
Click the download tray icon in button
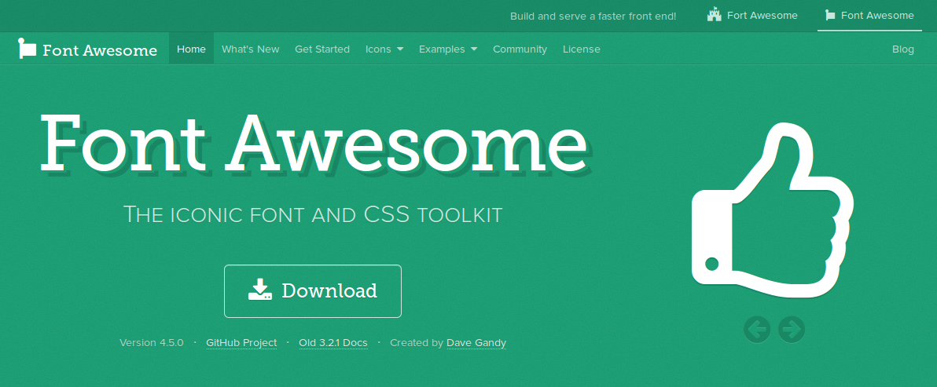(x=260, y=289)
